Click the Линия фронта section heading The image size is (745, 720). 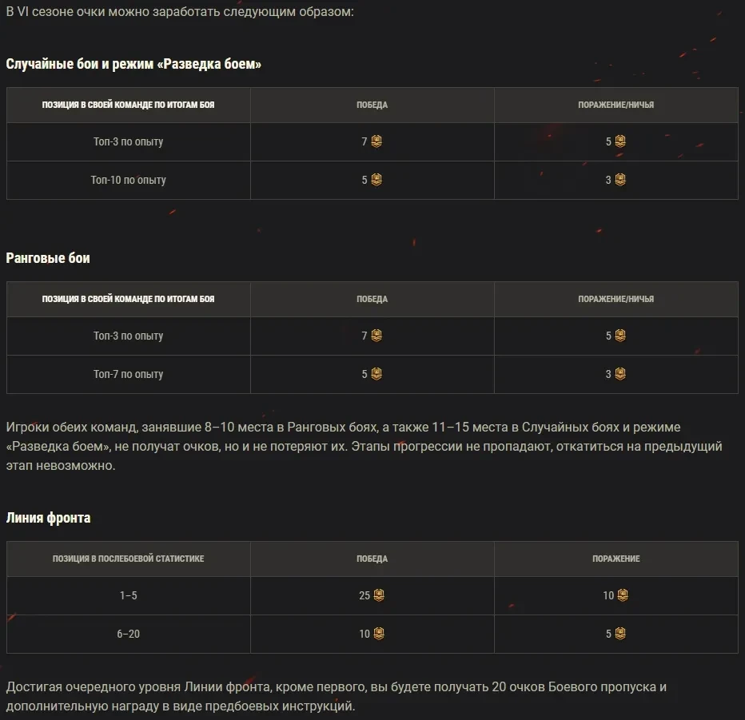[x=48, y=518]
